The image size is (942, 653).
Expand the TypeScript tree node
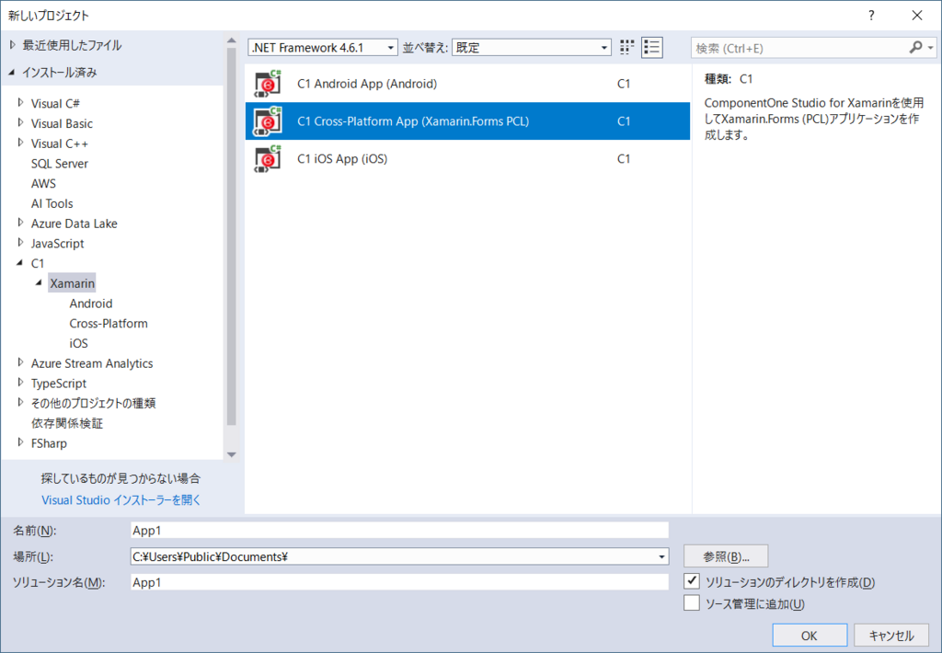point(21,382)
